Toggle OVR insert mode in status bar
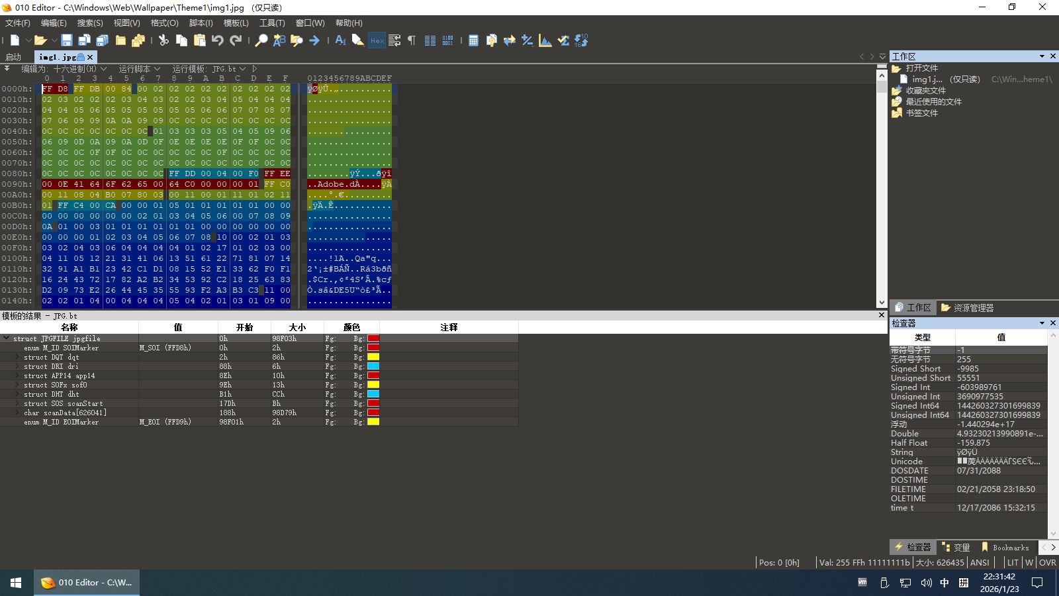This screenshot has height=596, width=1059. tap(1047, 562)
